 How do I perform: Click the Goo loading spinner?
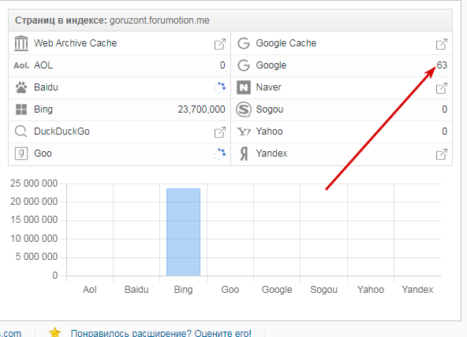tap(220, 154)
